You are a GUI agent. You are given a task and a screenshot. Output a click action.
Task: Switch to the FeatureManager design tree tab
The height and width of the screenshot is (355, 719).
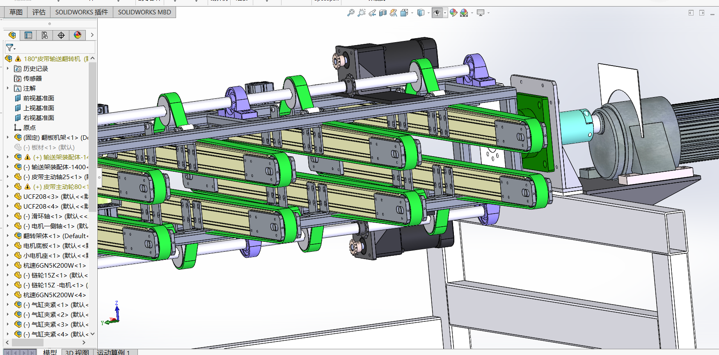click(x=12, y=35)
